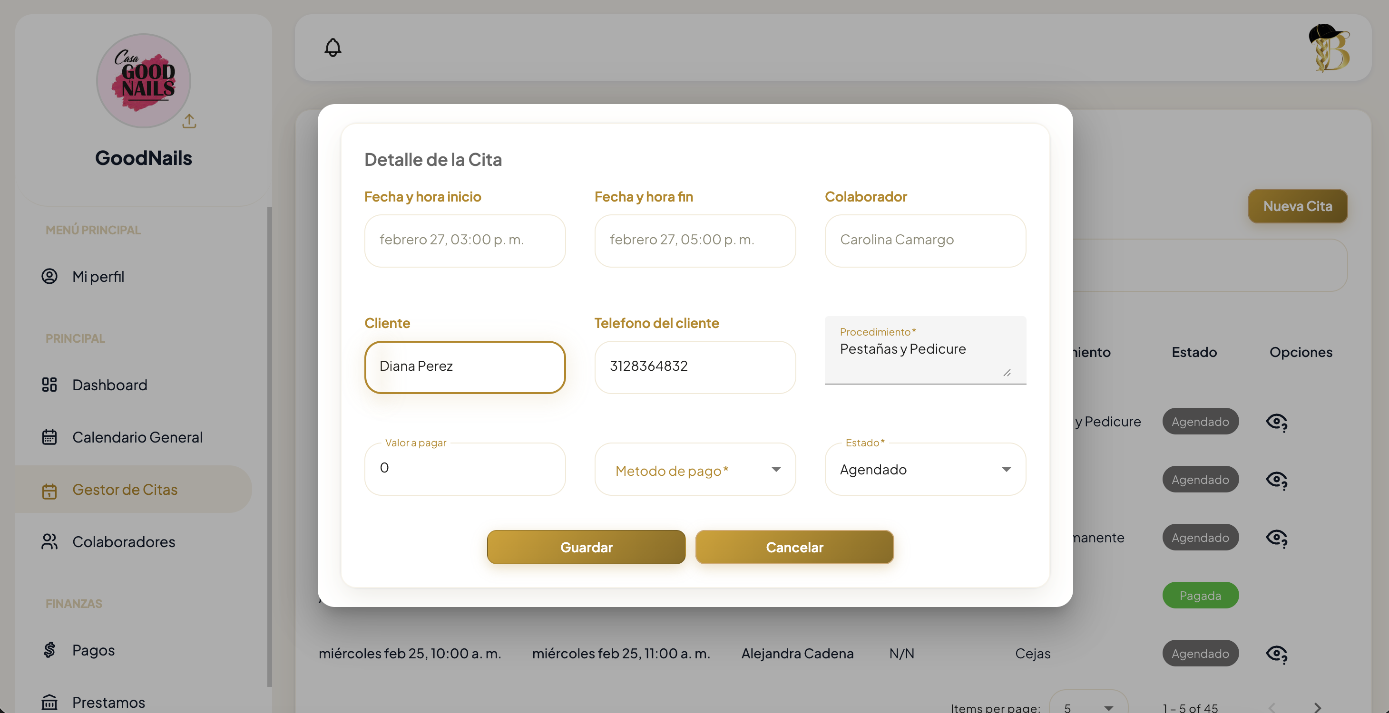Click eye icon beside the manente row
Screen dimensions: 1389x713
pyautogui.click(x=1276, y=538)
